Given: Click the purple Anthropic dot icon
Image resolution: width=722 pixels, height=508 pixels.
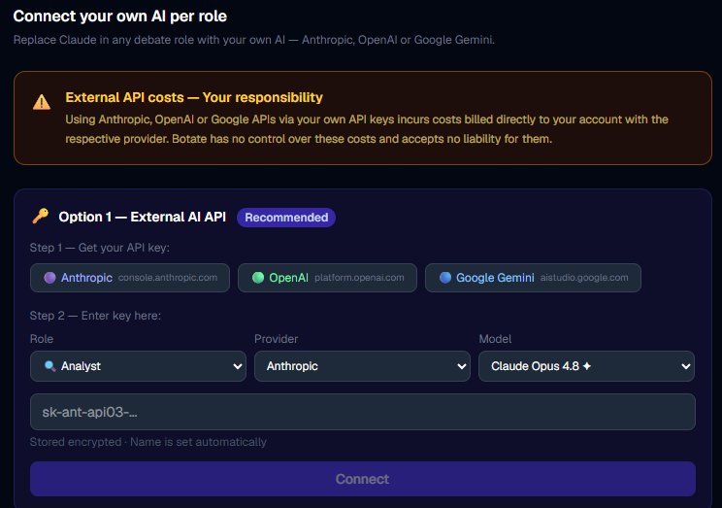Looking at the screenshot, I should (x=49, y=278).
